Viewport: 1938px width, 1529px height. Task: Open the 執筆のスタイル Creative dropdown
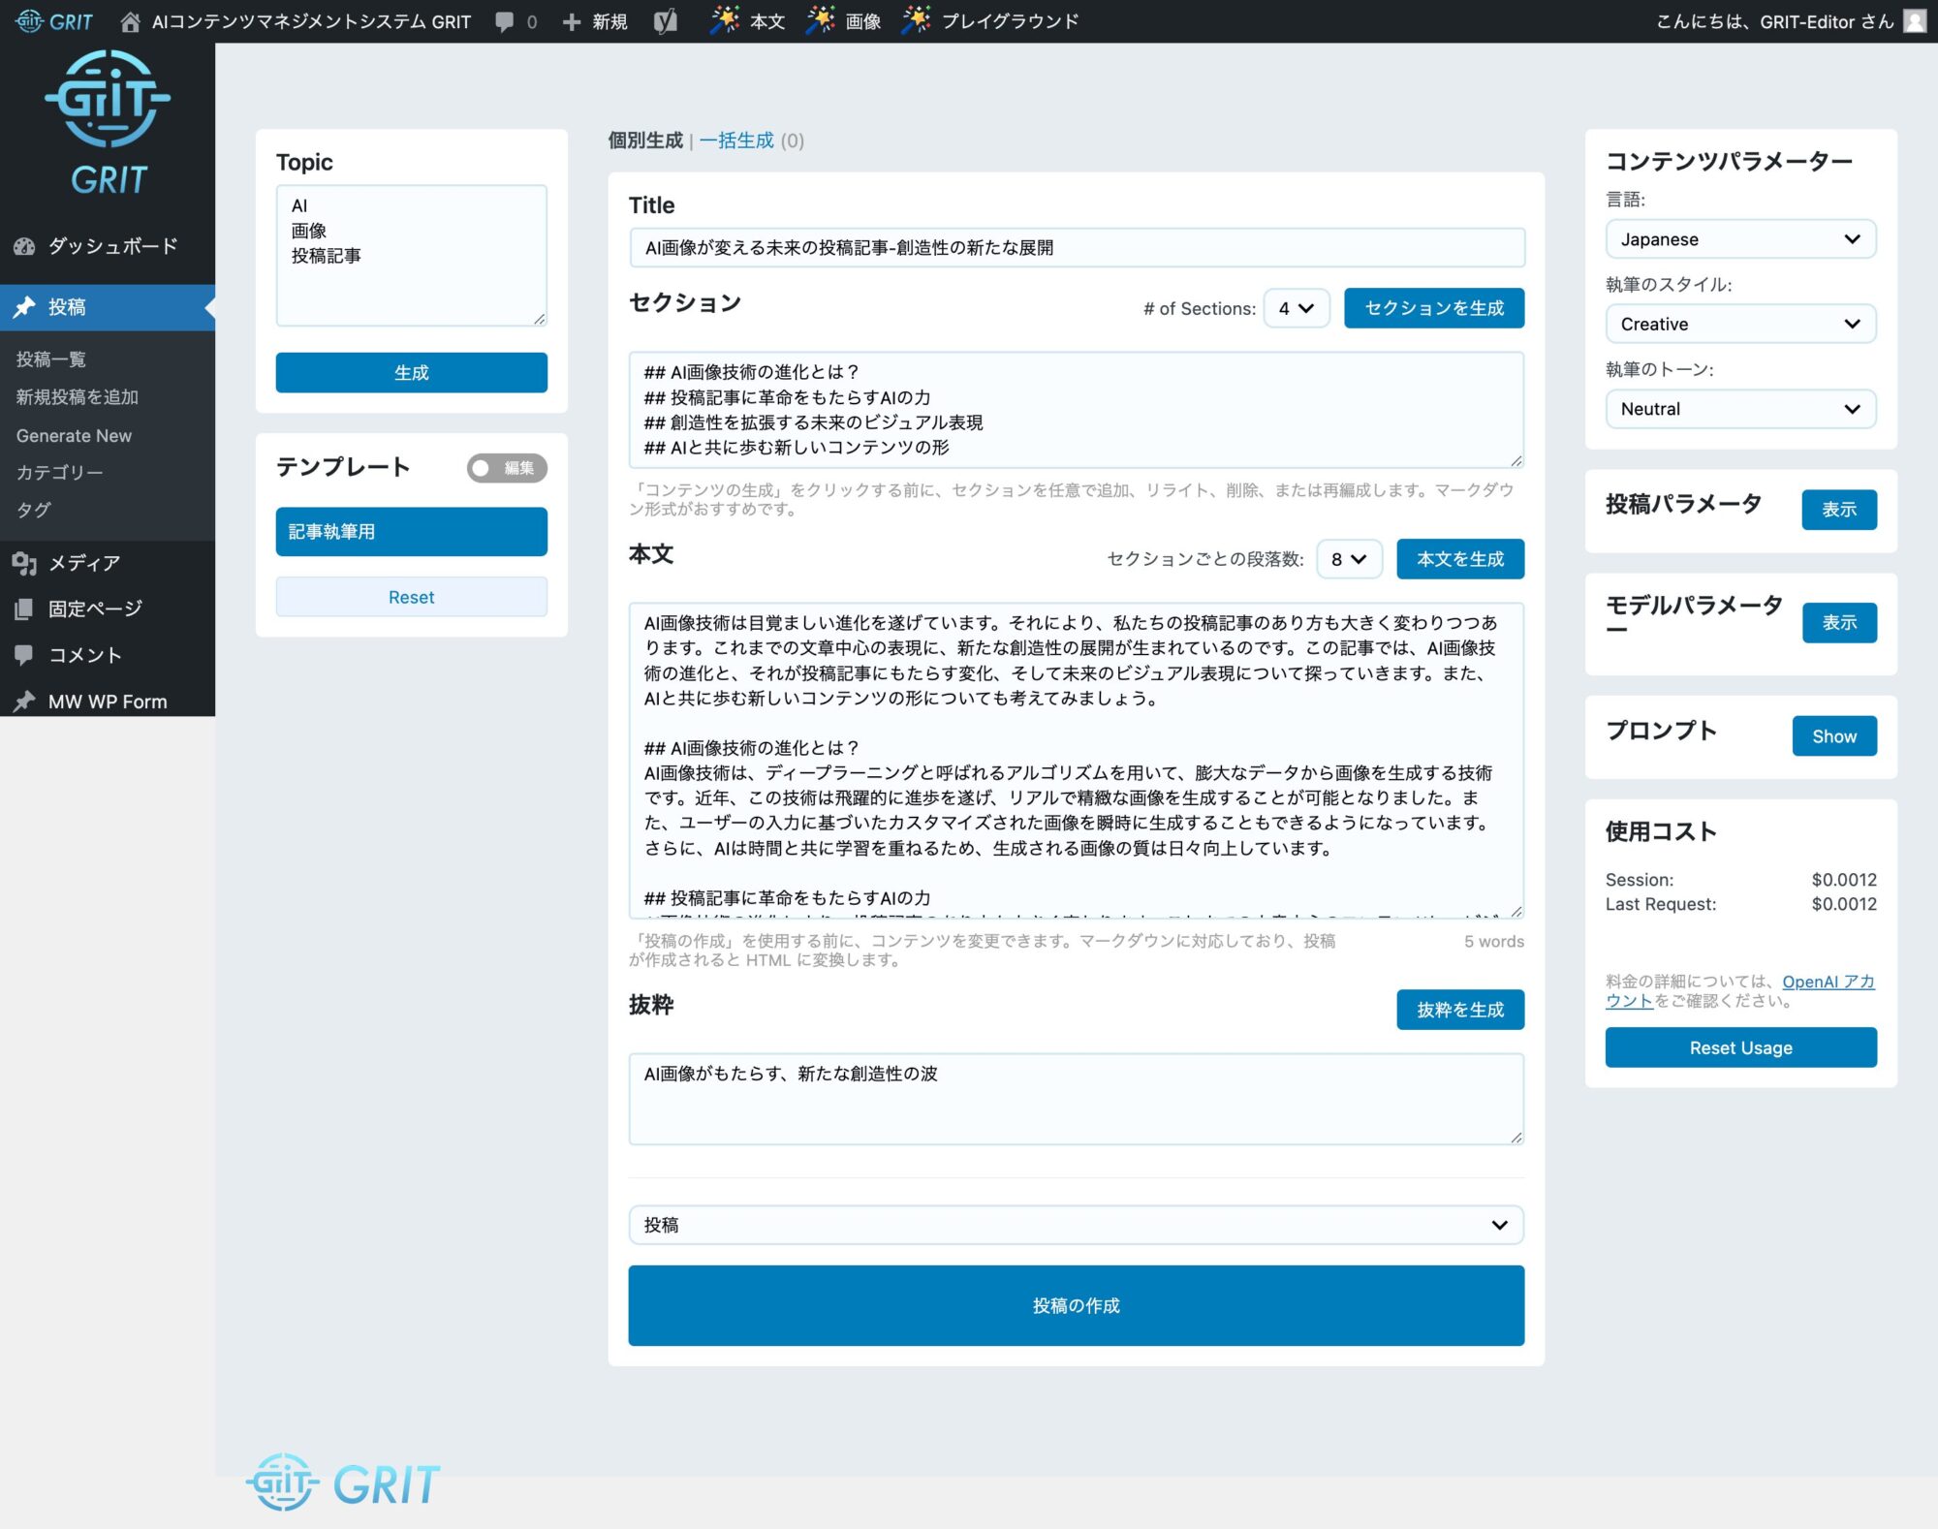click(x=1739, y=324)
